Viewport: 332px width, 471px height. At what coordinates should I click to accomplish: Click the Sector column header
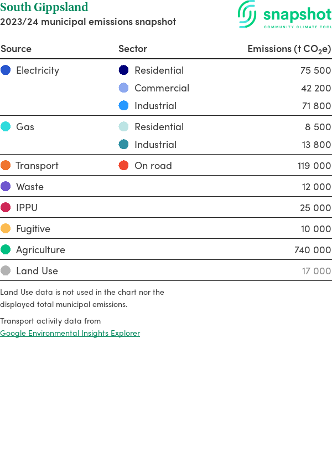[x=133, y=49]
